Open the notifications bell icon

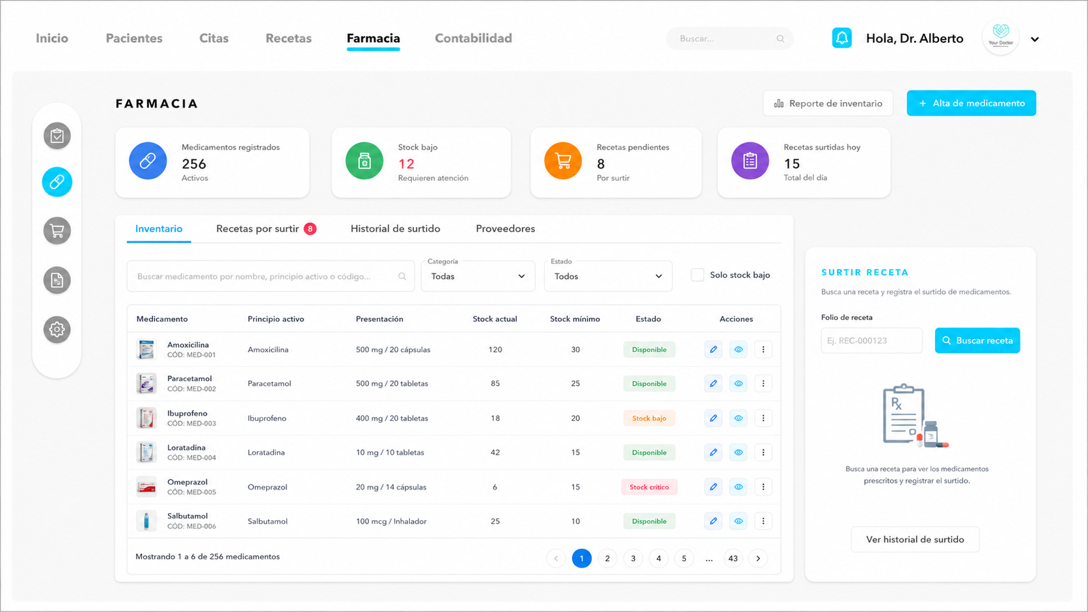click(x=841, y=38)
